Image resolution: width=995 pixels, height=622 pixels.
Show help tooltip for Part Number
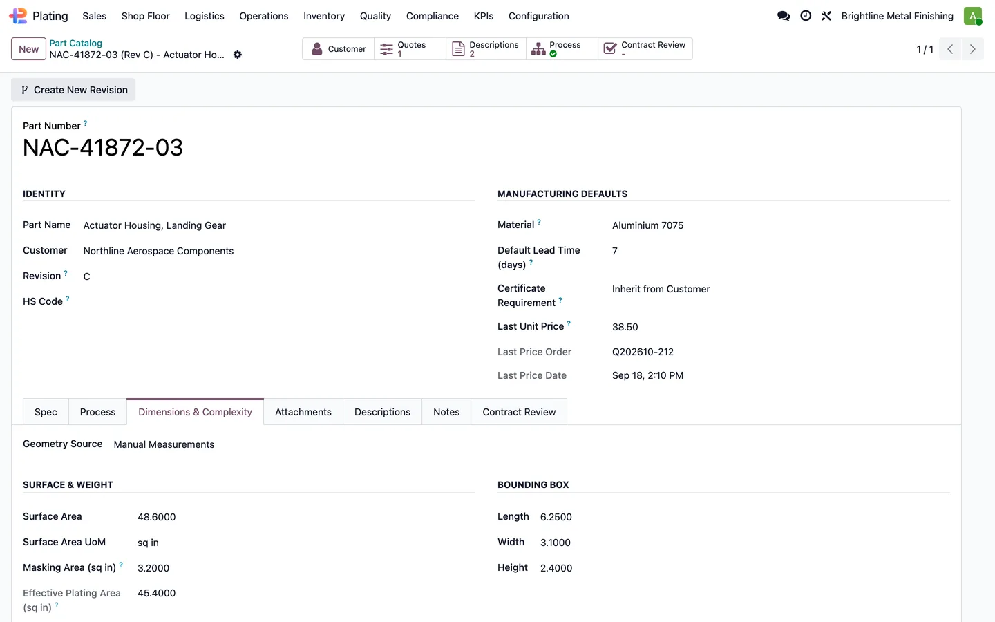click(86, 124)
